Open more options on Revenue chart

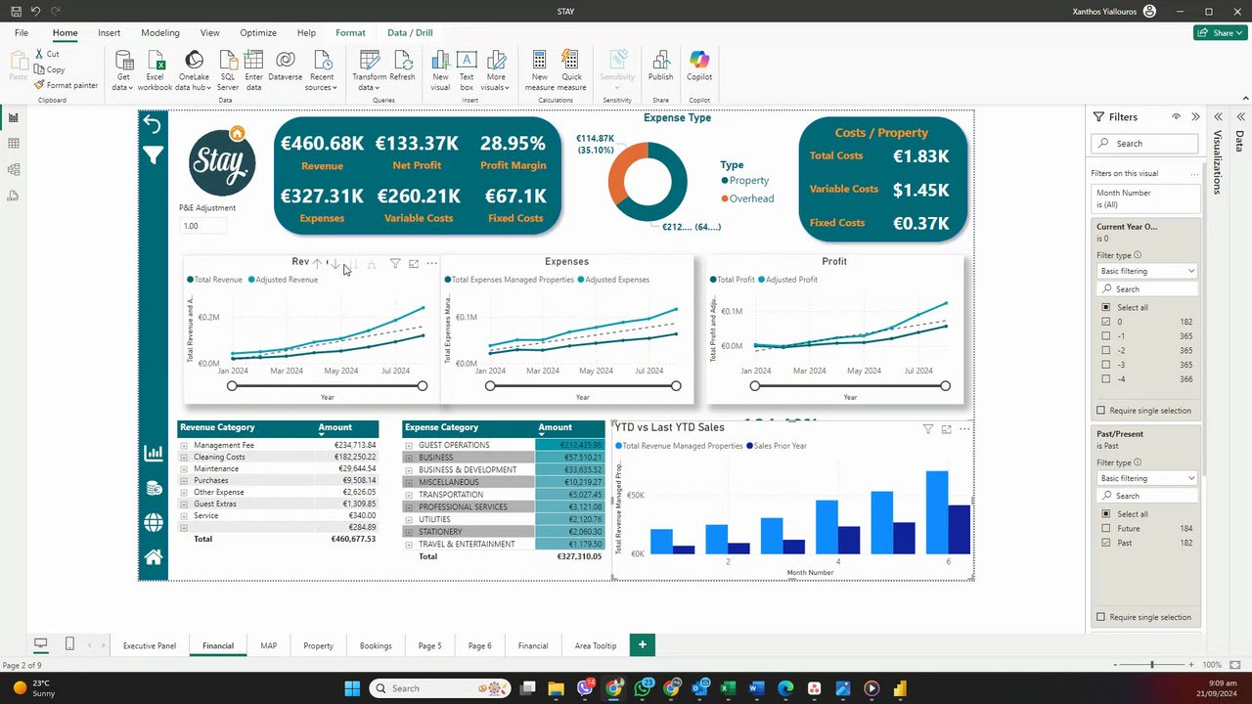point(431,264)
